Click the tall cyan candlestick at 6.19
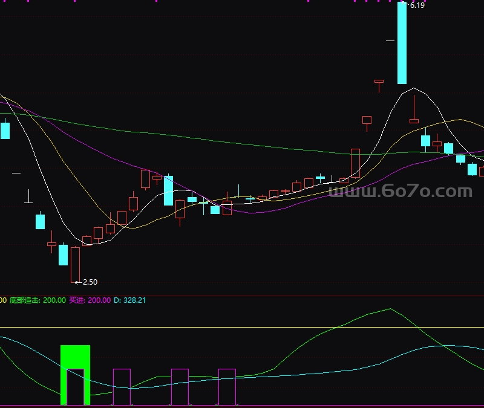The width and height of the screenshot is (484, 408). (402, 43)
